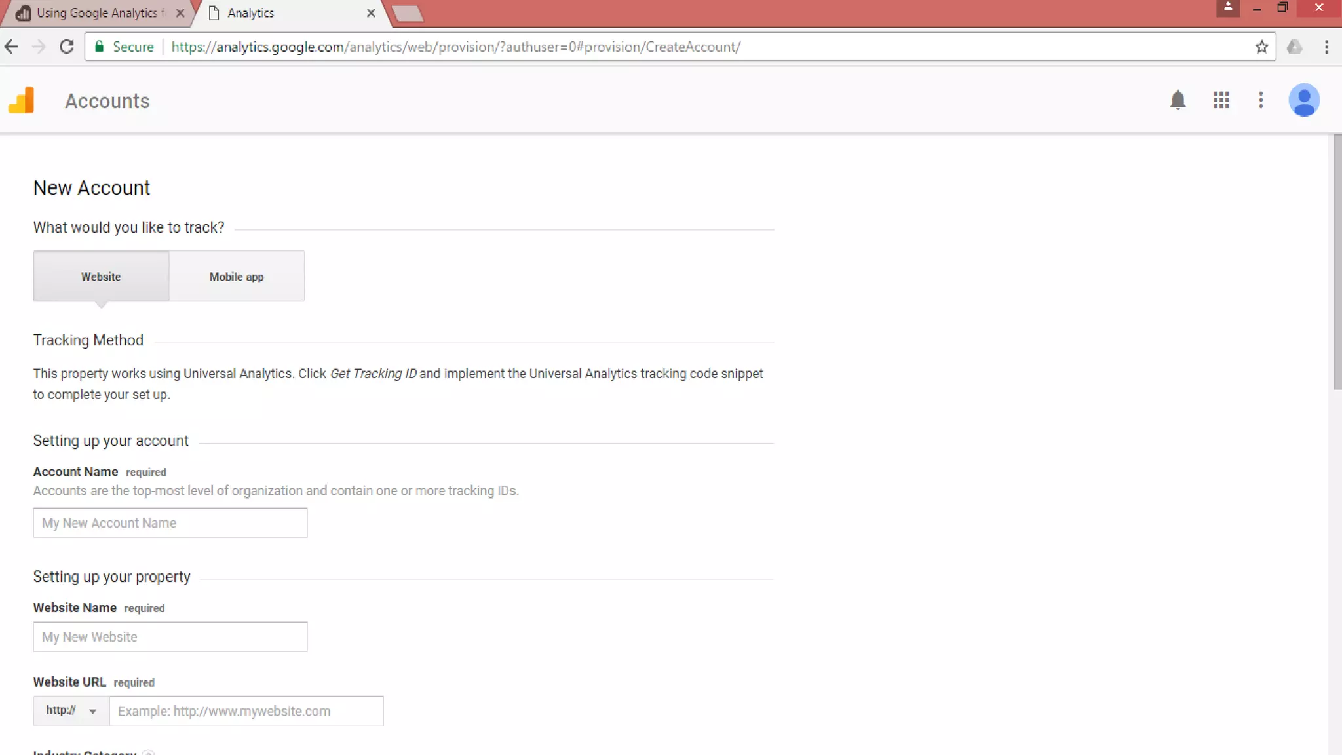Click the user profile avatar
Screen dimensions: 1342x755
tap(1303, 100)
